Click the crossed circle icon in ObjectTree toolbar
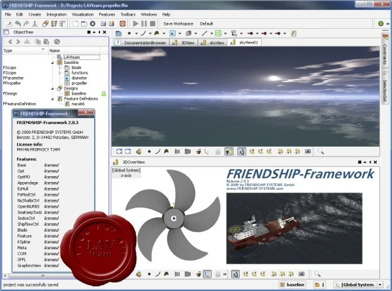This screenshot has height=291, width=392. 57,42
